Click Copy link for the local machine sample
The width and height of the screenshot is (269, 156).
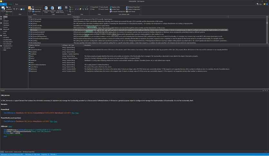[x=55, y=121]
